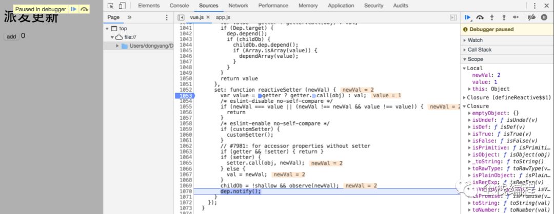This screenshot has height=214, width=554.
Task: Collapse the Local scope group
Action: (464, 68)
